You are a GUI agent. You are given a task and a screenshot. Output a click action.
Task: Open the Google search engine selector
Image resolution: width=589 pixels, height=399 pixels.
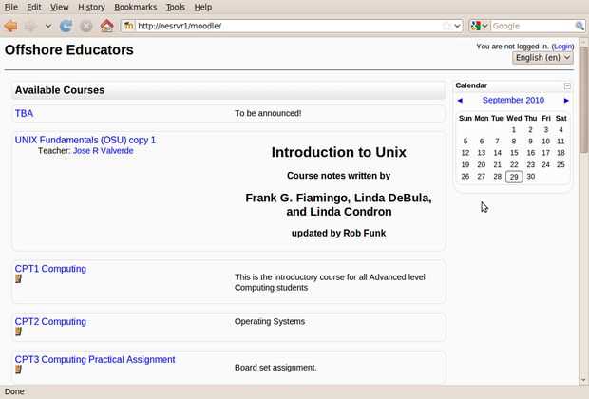pos(480,26)
